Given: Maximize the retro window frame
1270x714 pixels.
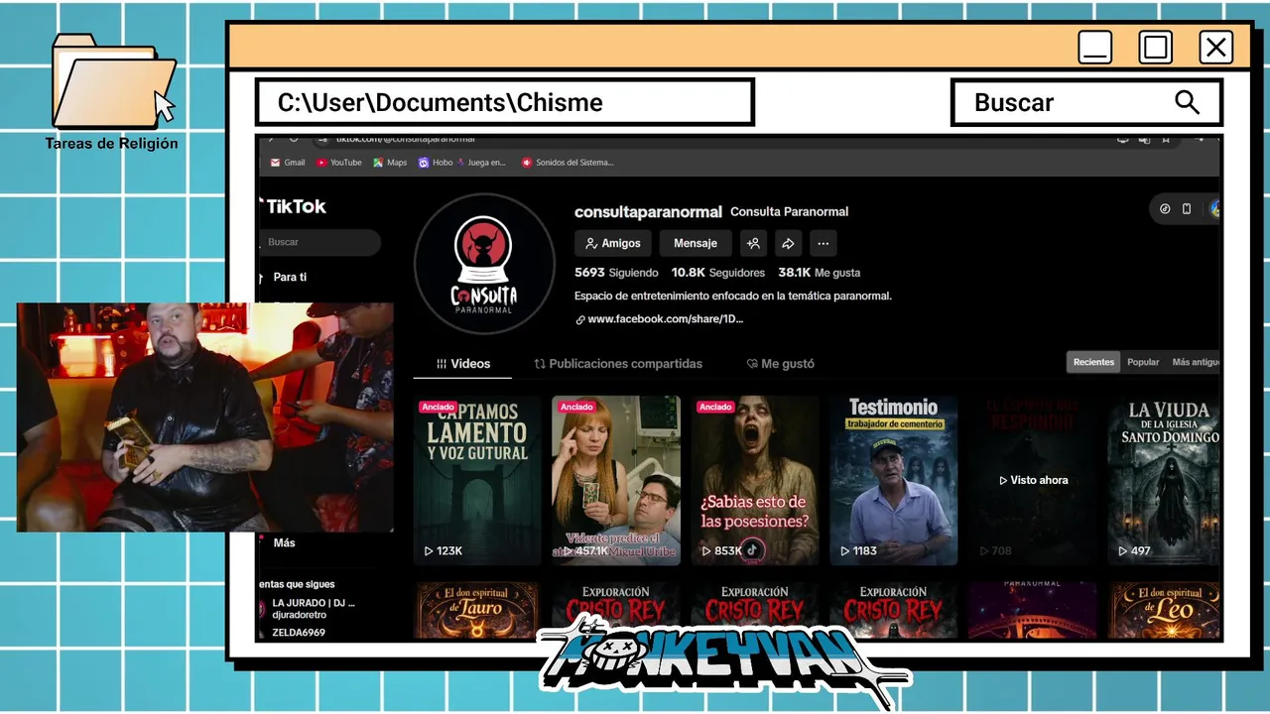Looking at the screenshot, I should coord(1155,48).
